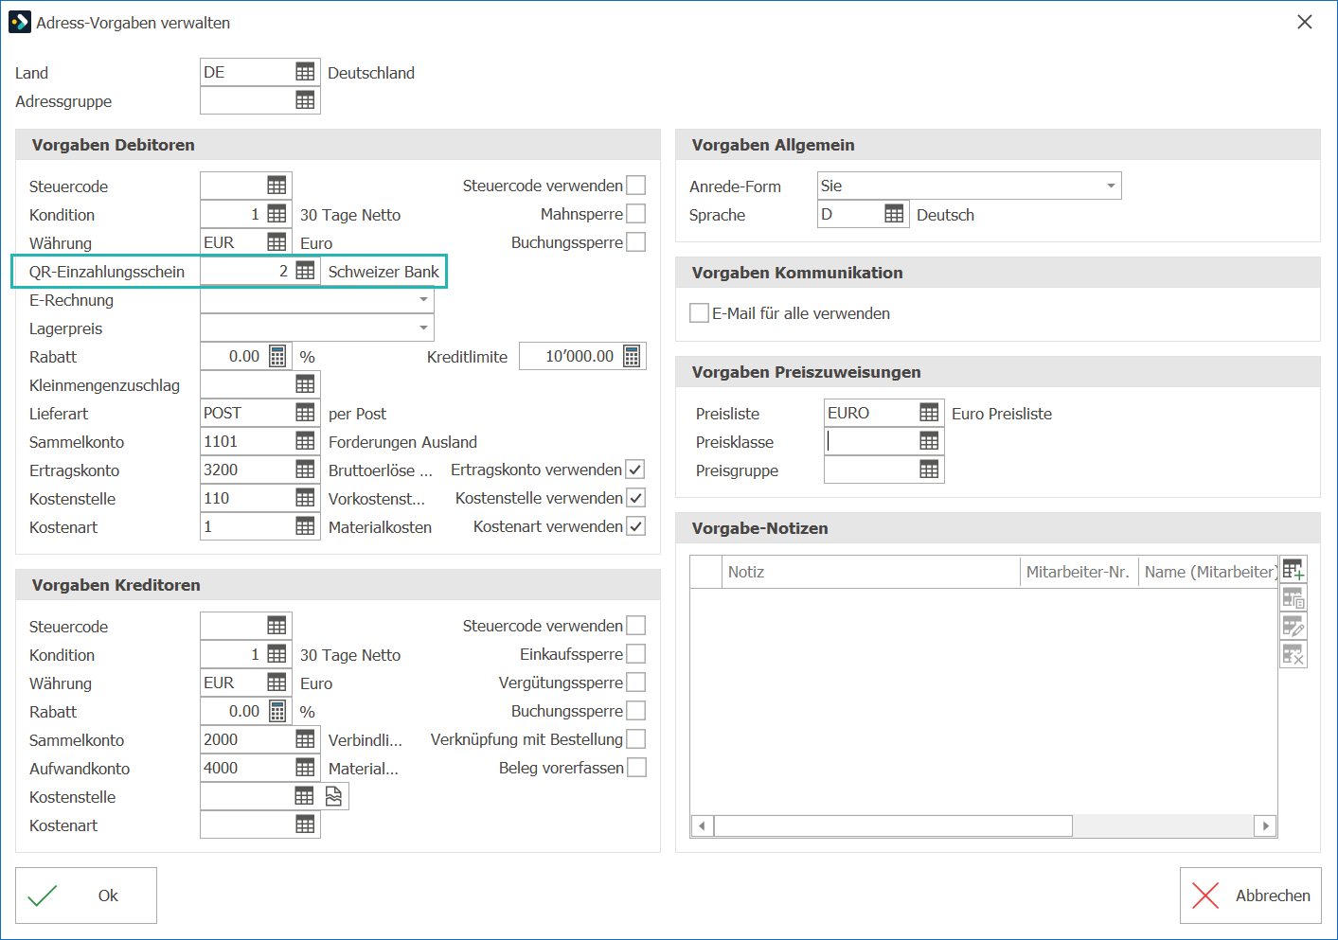
Task: Open Kleinmengenzuschlag lookup icon
Action: [x=305, y=384]
